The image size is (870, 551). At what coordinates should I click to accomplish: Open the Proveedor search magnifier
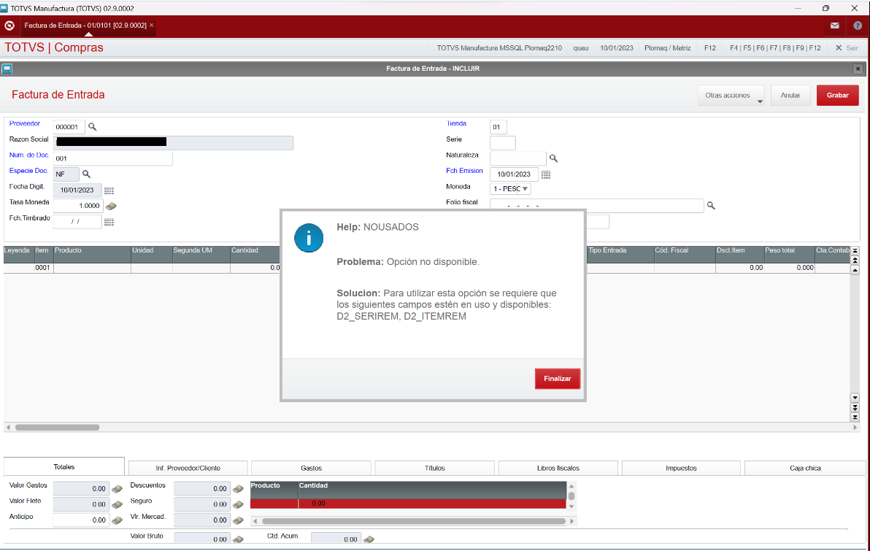[x=93, y=127]
